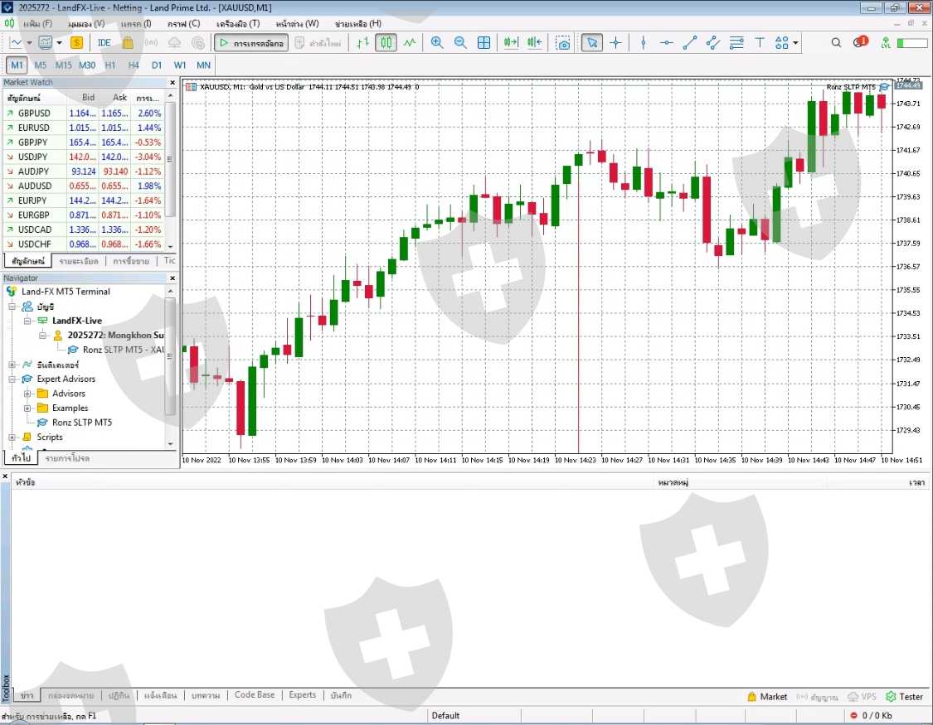This screenshot has width=933, height=725.
Task: Open the IDE MetaEditor button
Action: pos(104,43)
